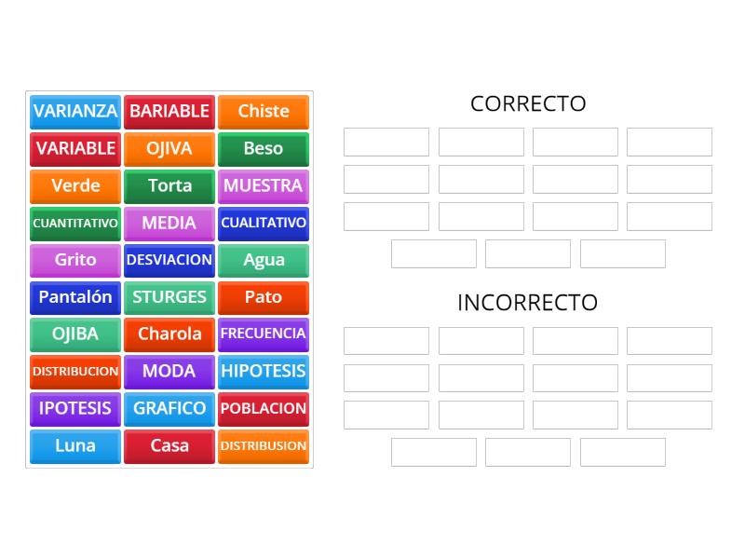745x559 pixels.
Task: Pick the OJIVA tile
Action: click(x=169, y=149)
